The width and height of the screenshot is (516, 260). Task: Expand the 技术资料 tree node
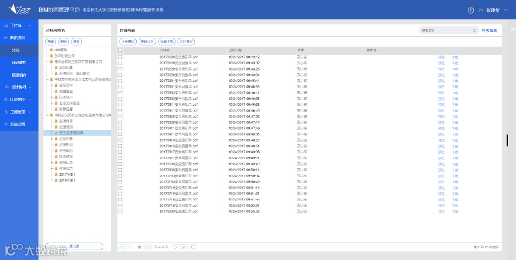tap(52, 97)
